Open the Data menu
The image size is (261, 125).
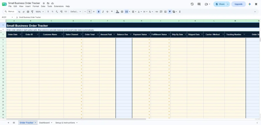point(43,6)
